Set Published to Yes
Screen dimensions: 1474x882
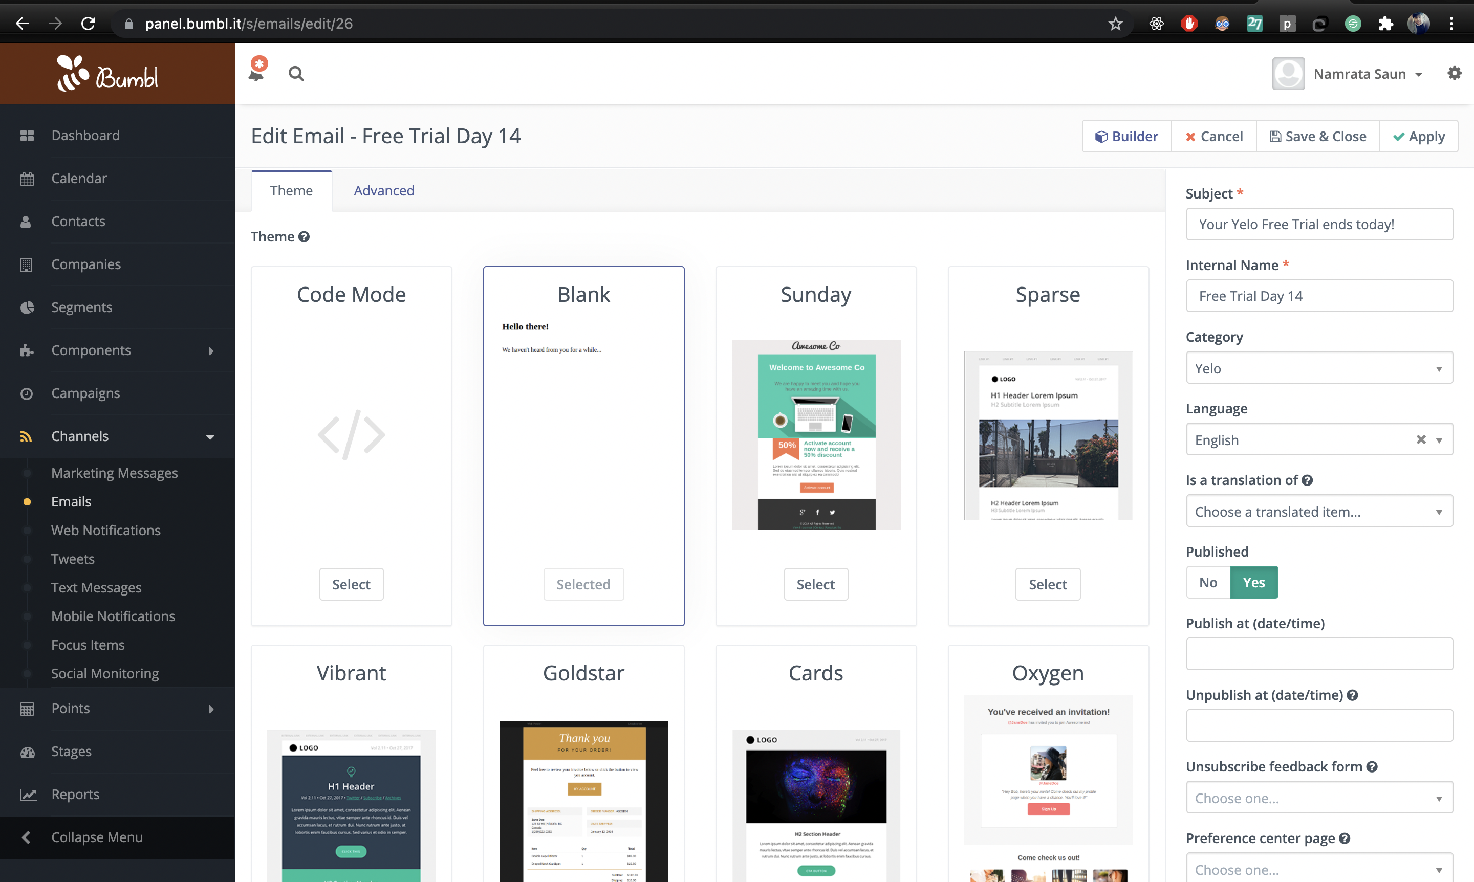point(1254,582)
